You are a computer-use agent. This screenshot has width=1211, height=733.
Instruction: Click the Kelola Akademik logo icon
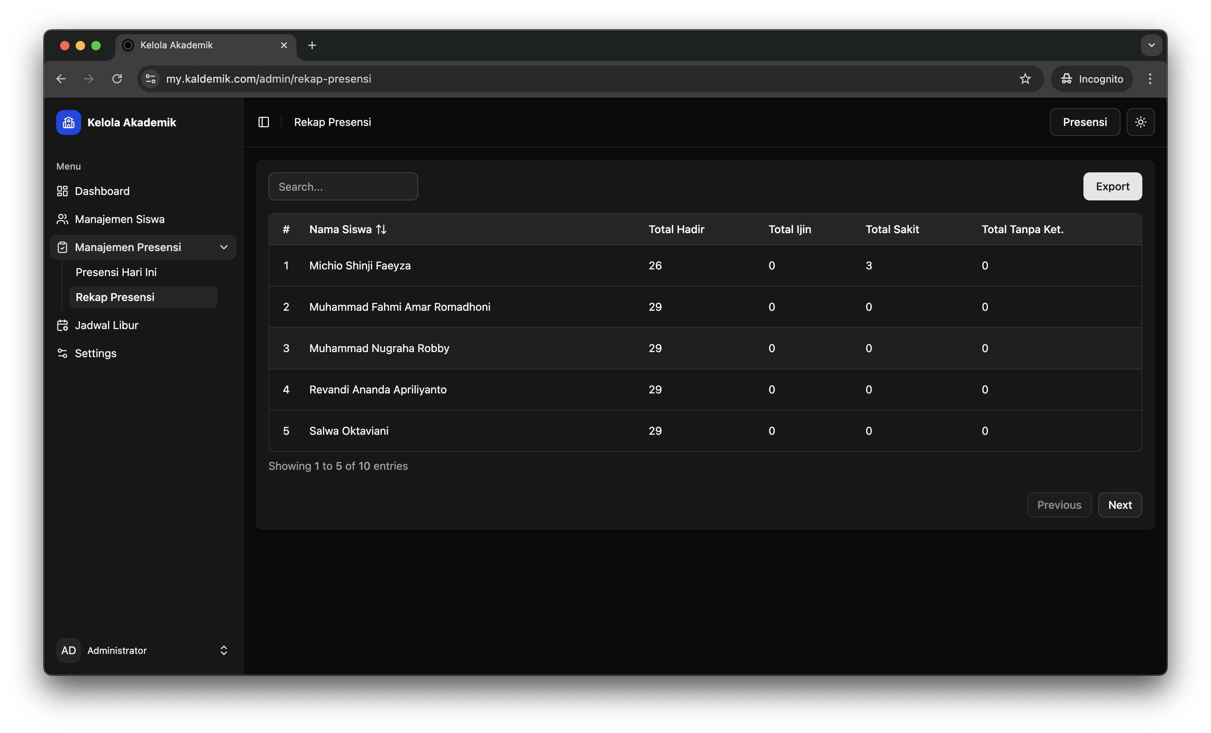[68, 122]
